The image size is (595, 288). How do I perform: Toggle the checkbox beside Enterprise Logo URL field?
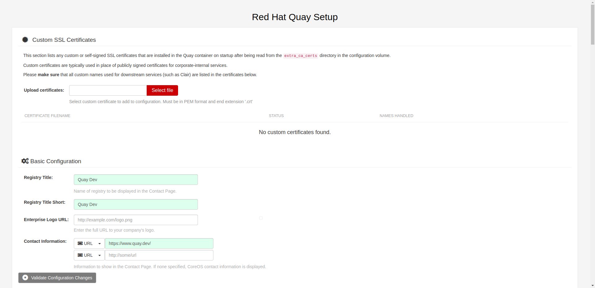coord(261,218)
